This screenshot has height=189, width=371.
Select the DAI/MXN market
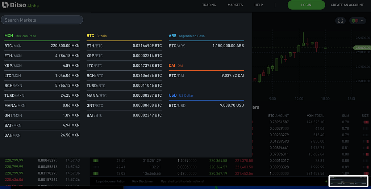tap(42, 135)
